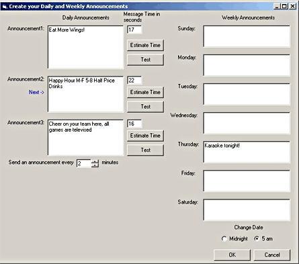Click Test button for Announcement1

[145, 60]
